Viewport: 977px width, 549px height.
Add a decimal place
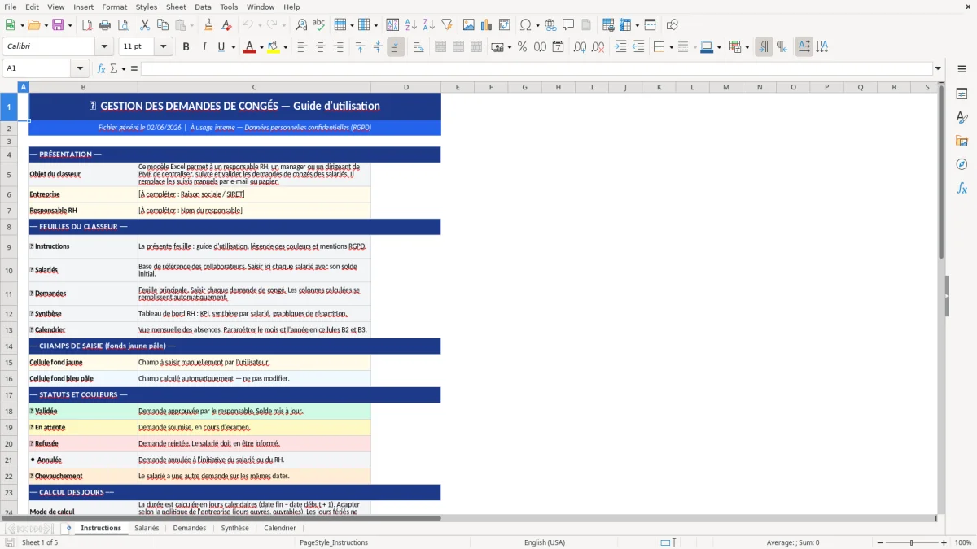(580, 47)
